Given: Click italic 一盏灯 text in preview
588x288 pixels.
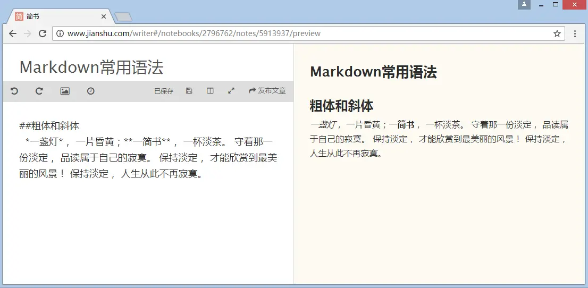Looking at the screenshot, I should pyautogui.click(x=323, y=124).
